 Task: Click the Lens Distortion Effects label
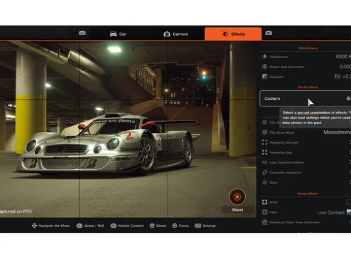point(287,162)
